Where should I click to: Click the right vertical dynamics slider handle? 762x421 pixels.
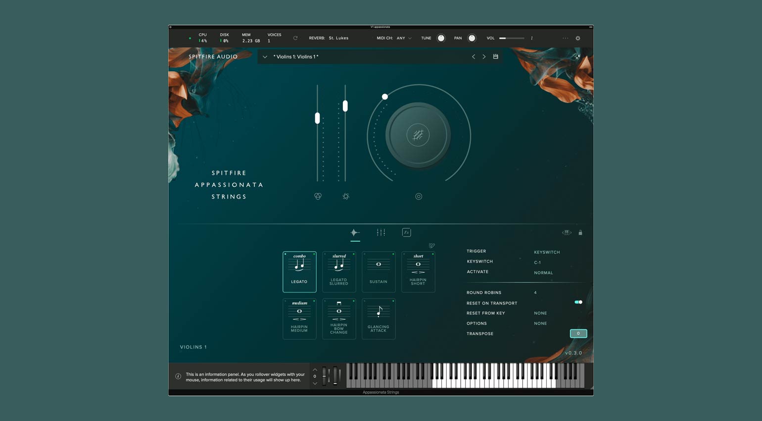[x=345, y=105]
